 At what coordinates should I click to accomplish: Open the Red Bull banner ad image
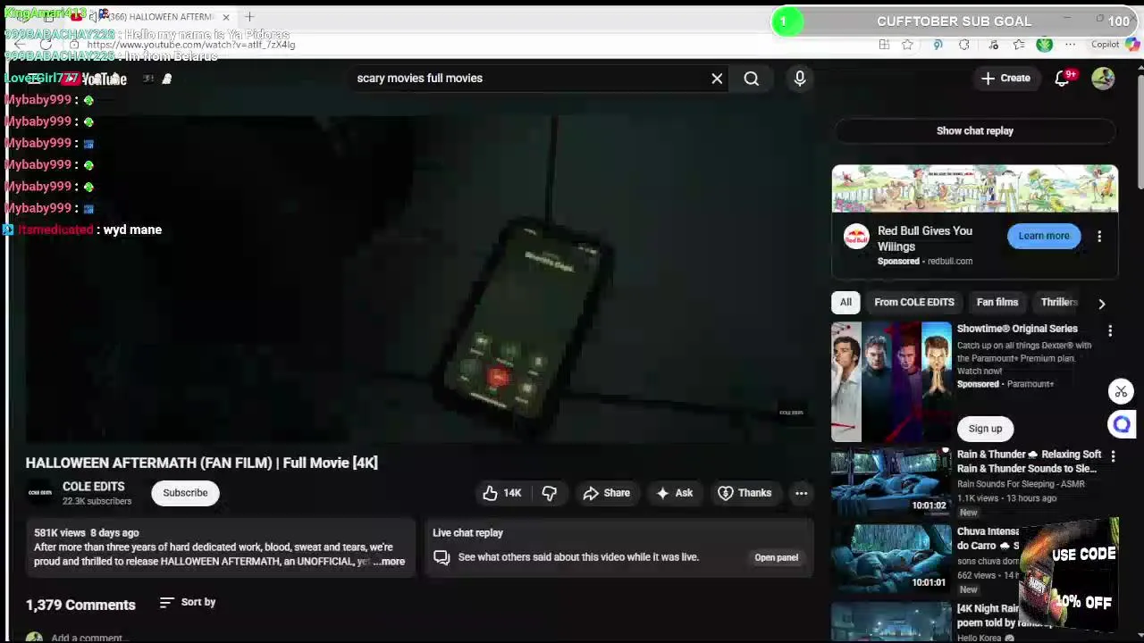(974, 188)
